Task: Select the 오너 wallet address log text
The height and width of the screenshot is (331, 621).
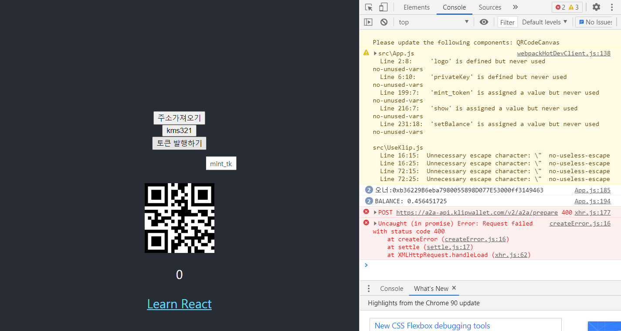Action: (459, 190)
